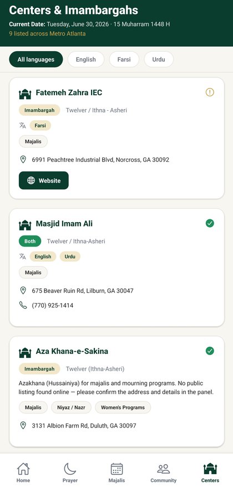Open the Masjid Imam Ali card title

click(64, 224)
